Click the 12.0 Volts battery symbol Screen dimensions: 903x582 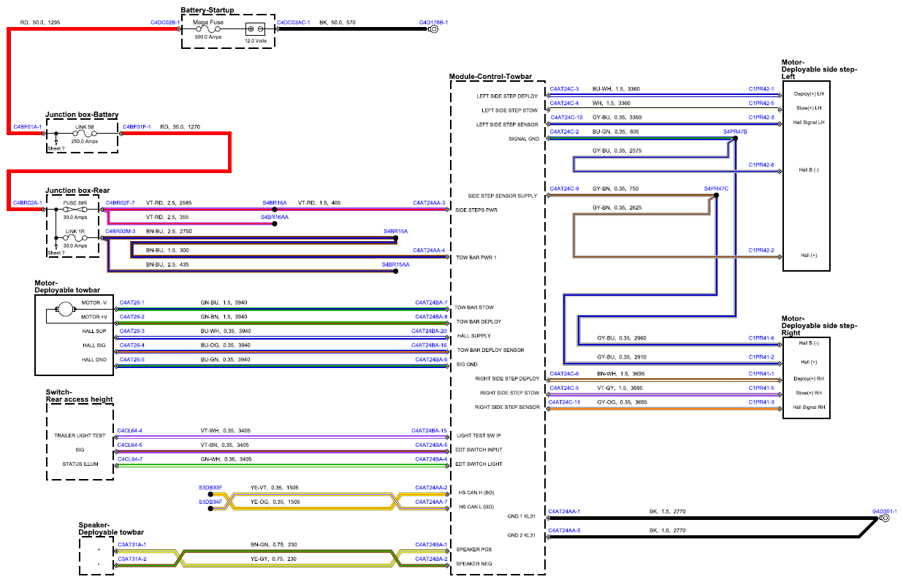[255, 30]
